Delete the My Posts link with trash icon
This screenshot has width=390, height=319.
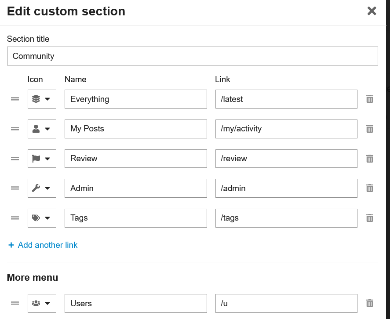[x=370, y=129]
